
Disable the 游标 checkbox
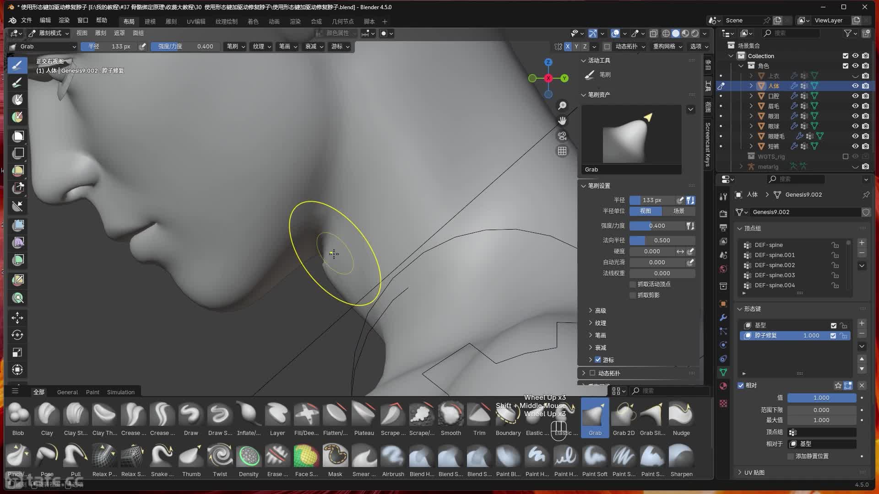598,360
